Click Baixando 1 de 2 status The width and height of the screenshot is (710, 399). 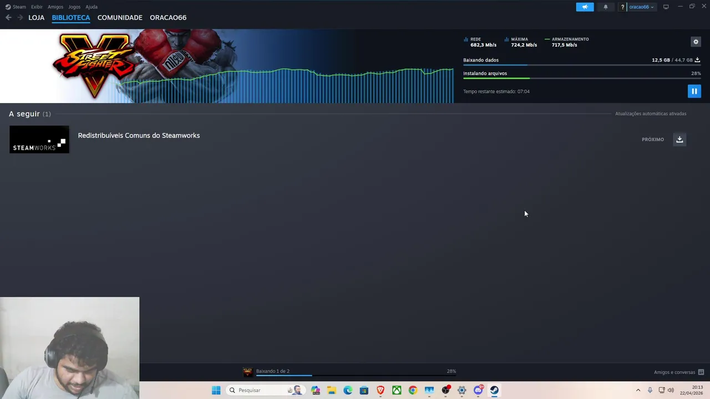coord(273,371)
